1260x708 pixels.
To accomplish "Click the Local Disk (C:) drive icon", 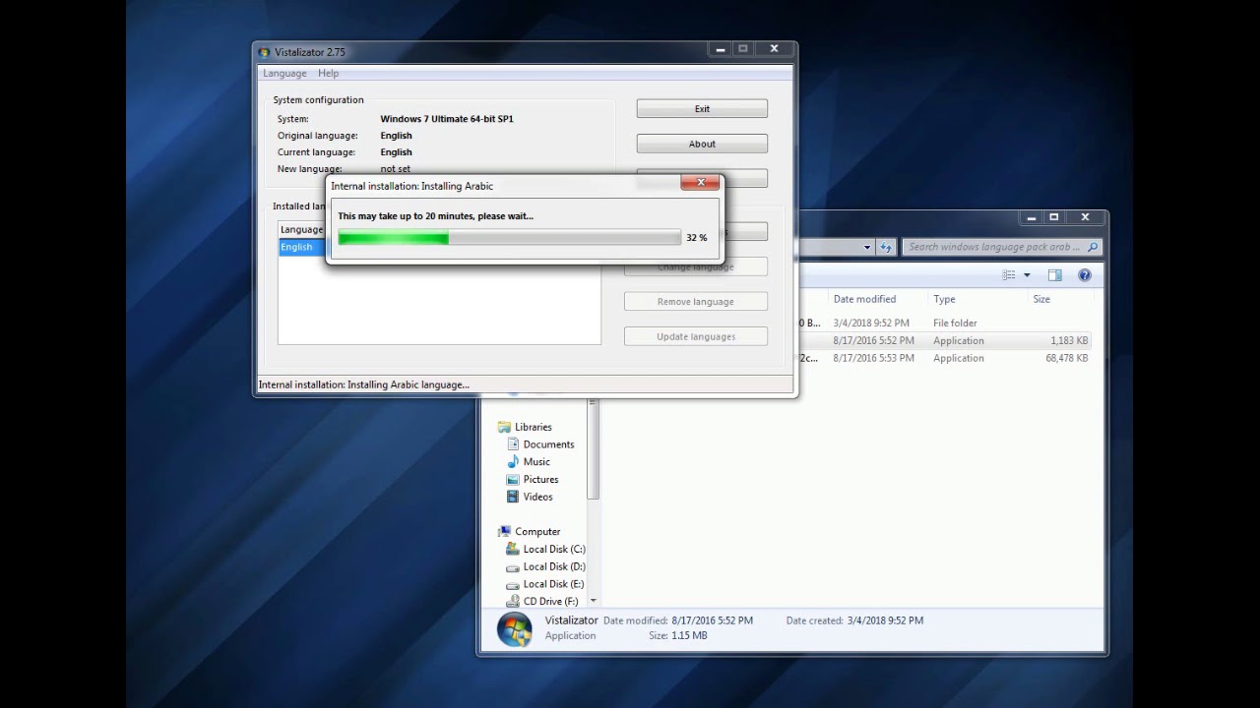I will [x=513, y=549].
